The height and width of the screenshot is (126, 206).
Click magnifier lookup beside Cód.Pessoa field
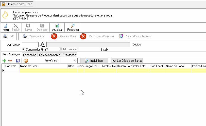(x=42, y=45)
